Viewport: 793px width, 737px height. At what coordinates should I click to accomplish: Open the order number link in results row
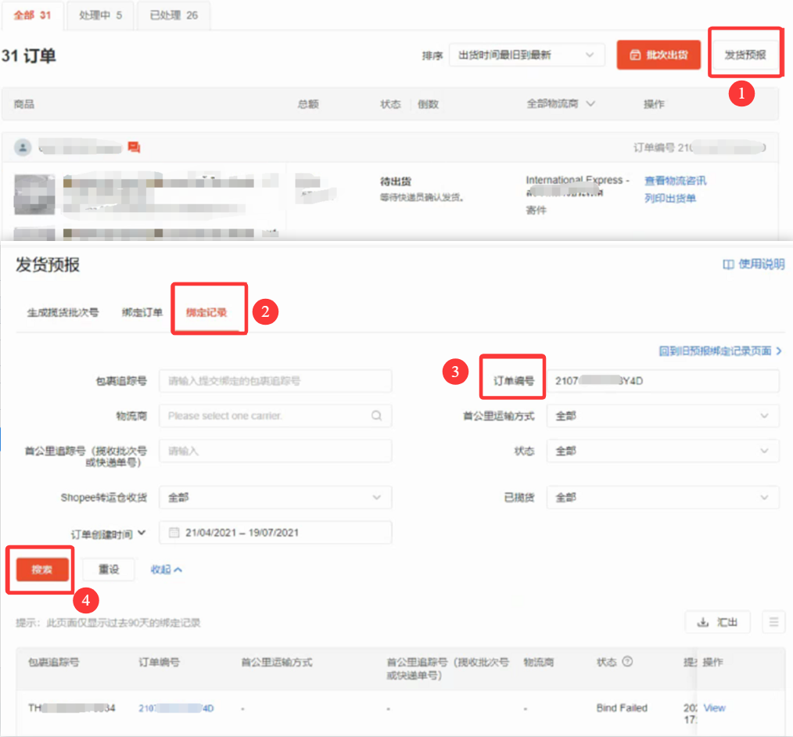tap(176, 708)
